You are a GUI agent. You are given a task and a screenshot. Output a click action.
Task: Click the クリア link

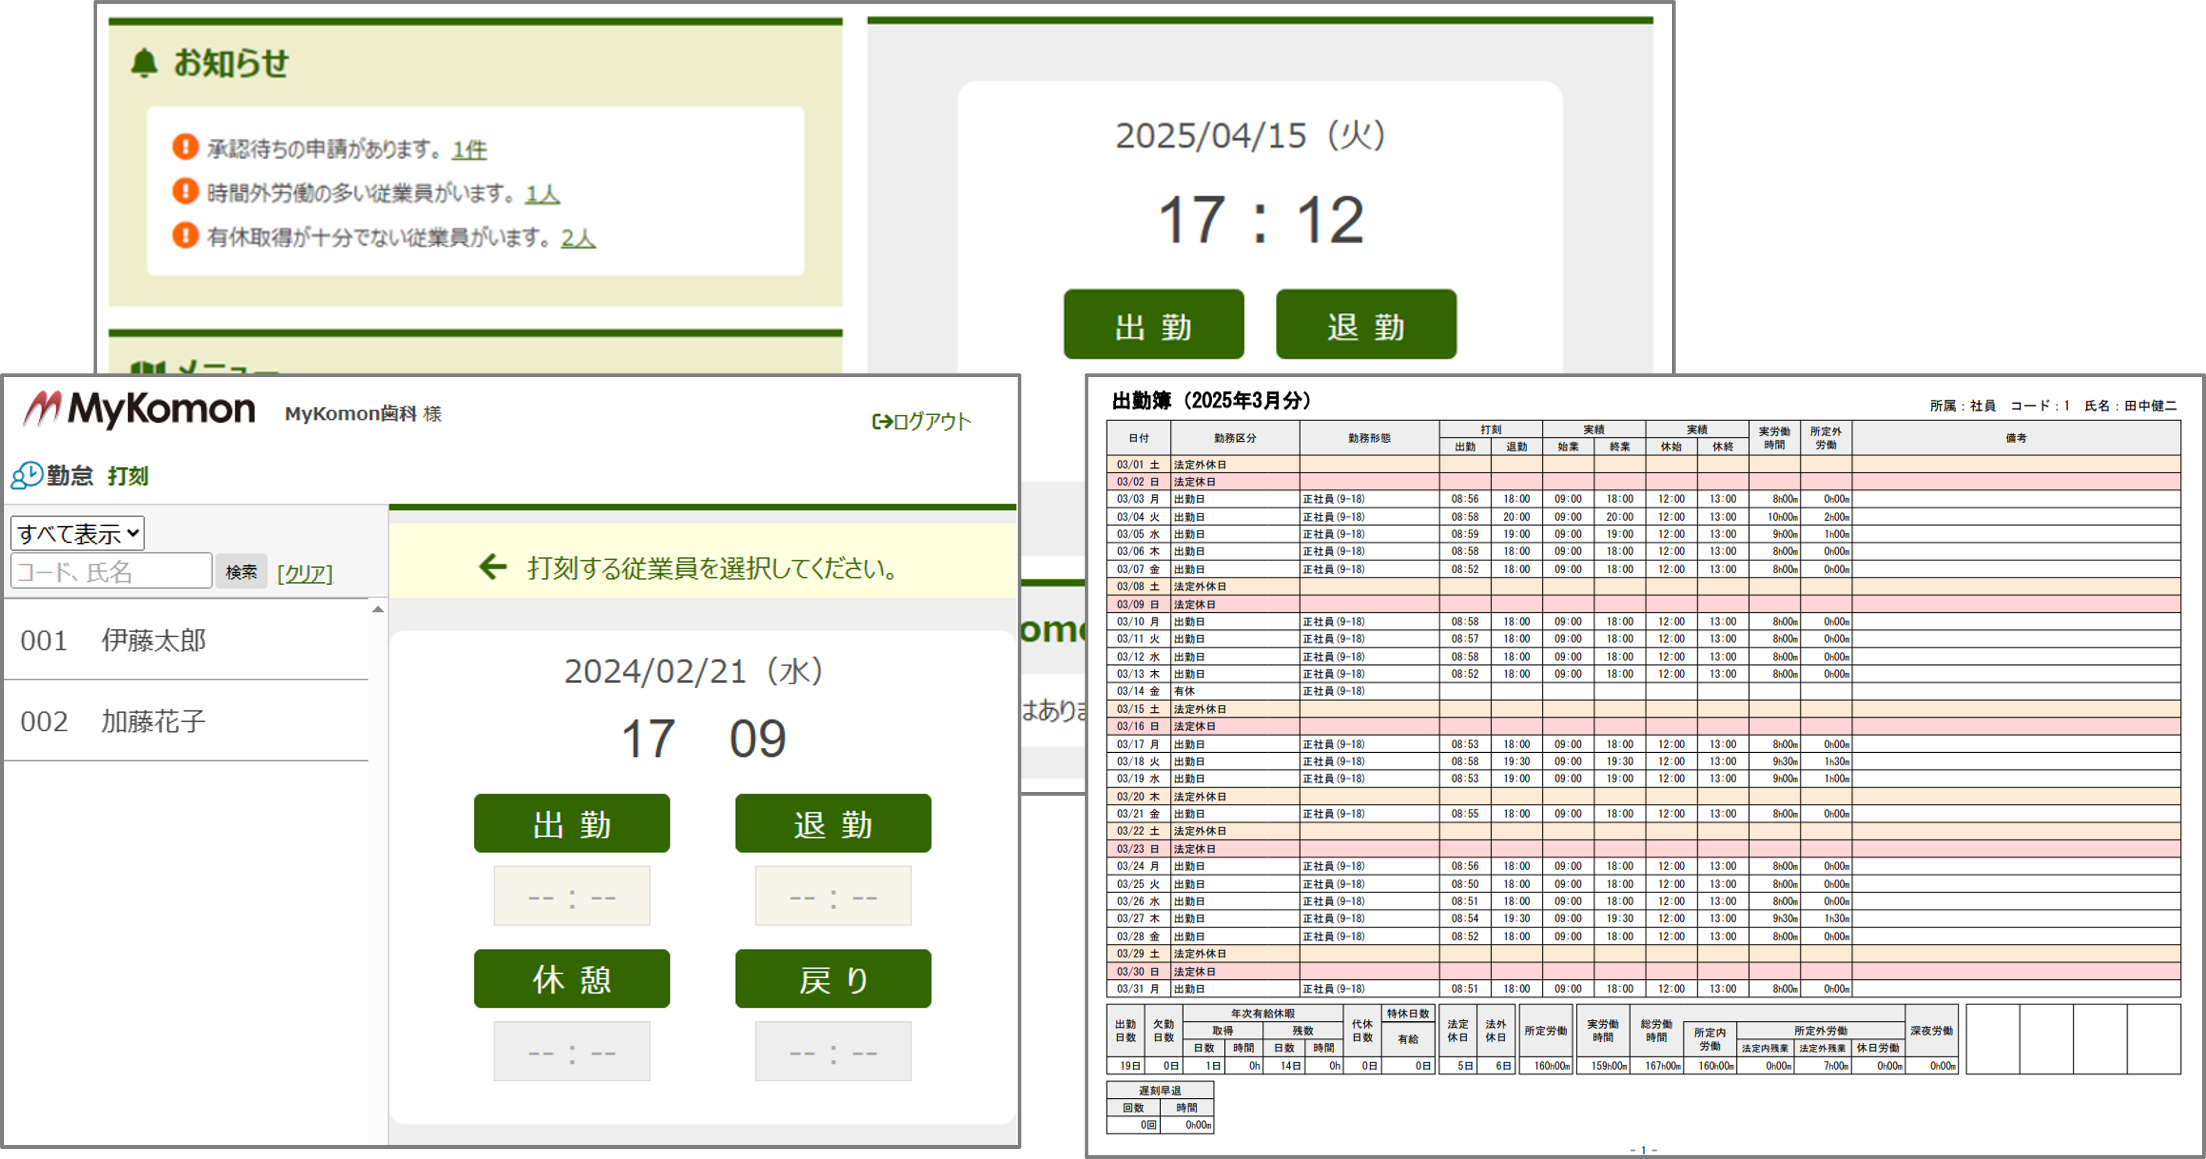(x=304, y=574)
